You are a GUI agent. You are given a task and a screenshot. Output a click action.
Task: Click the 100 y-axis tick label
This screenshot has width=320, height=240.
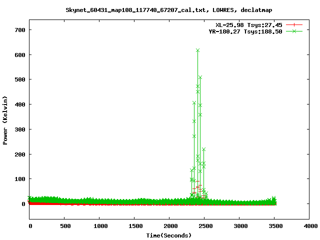20,179
